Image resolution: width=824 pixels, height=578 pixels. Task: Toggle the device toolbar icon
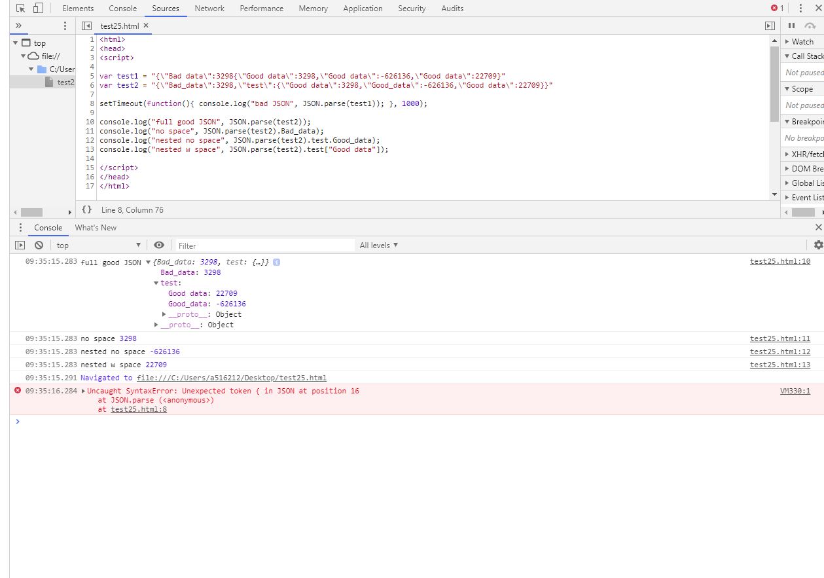pos(38,9)
